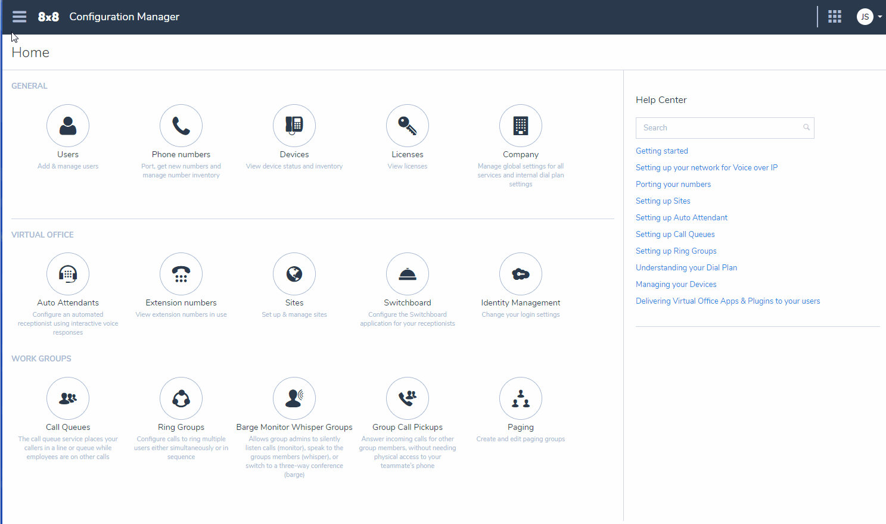
Task: Click 'View extension numbers in use' text
Action: click(x=181, y=314)
